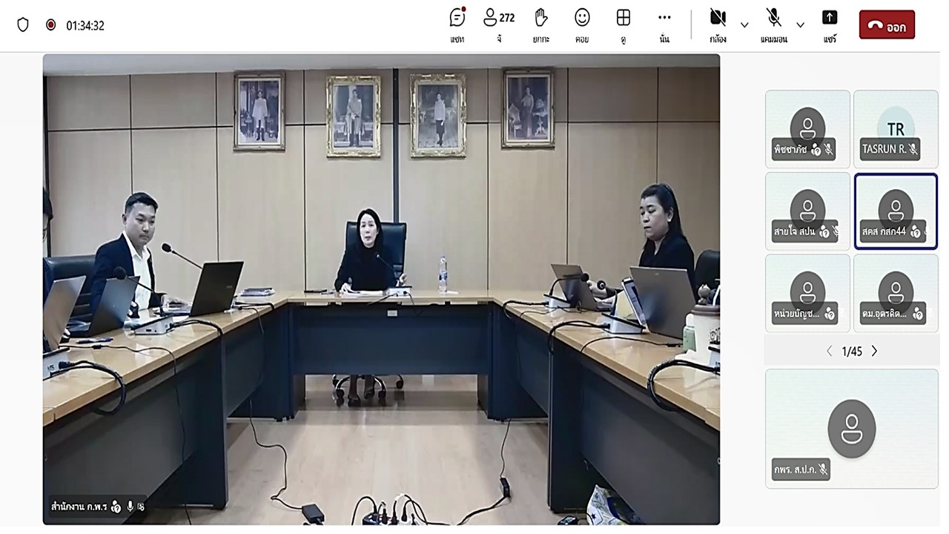Select the กพร. ส.ป.ก. self-view tile

coord(851,428)
